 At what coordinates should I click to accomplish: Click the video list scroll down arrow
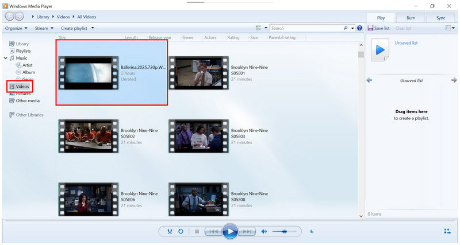[x=361, y=216]
